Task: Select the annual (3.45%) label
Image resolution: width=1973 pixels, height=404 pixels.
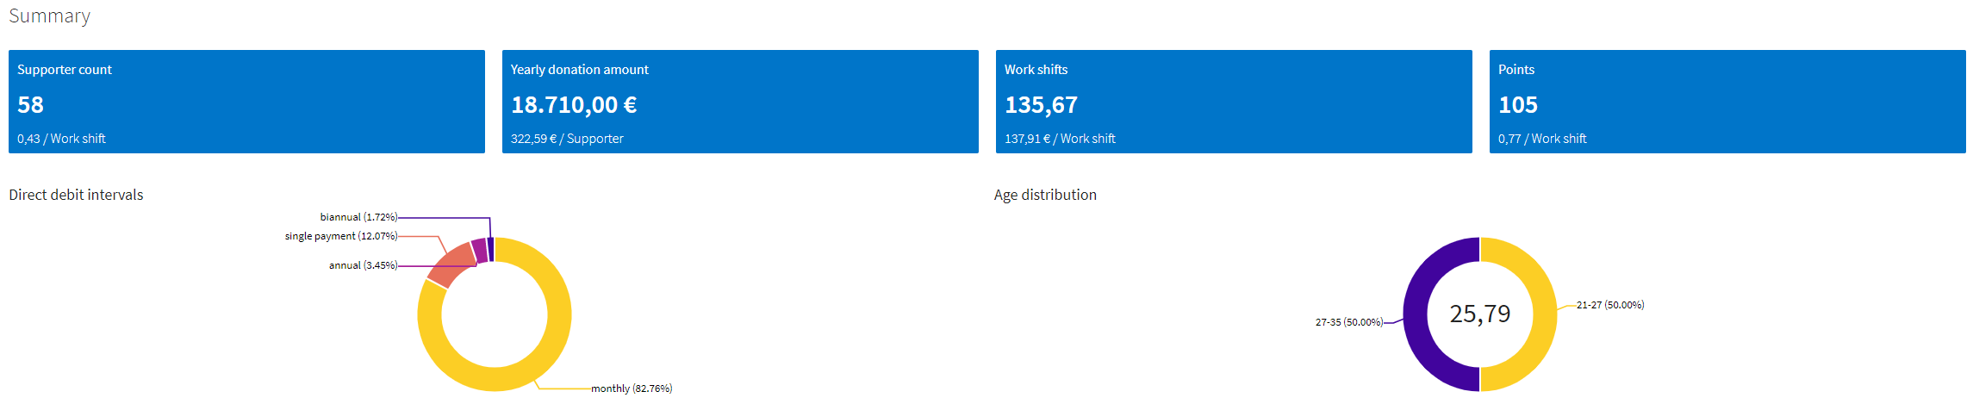Action: pos(363,265)
